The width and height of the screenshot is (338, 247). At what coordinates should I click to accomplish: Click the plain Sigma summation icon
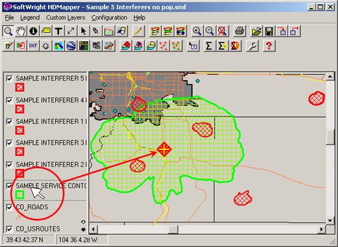click(209, 46)
